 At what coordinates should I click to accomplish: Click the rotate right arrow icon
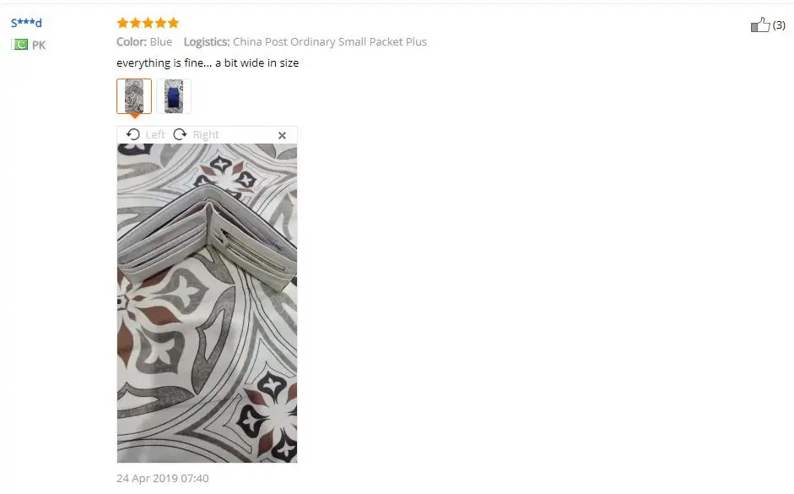180,134
